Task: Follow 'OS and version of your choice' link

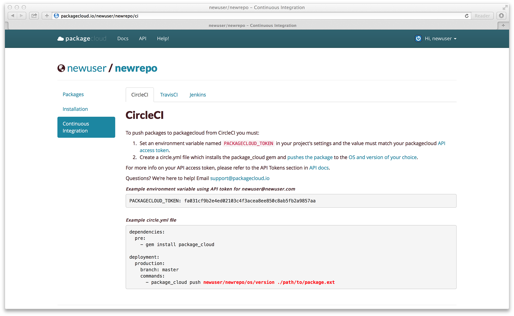Action: click(383, 157)
